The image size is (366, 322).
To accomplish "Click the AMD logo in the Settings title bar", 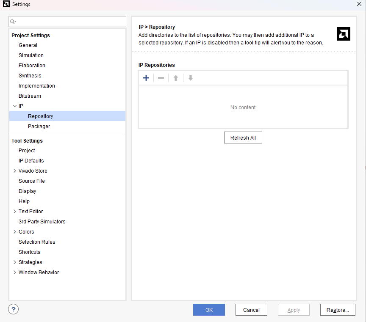I will point(6,4).
